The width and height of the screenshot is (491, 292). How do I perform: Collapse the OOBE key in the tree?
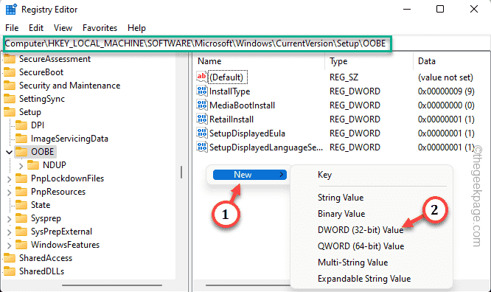(x=9, y=152)
